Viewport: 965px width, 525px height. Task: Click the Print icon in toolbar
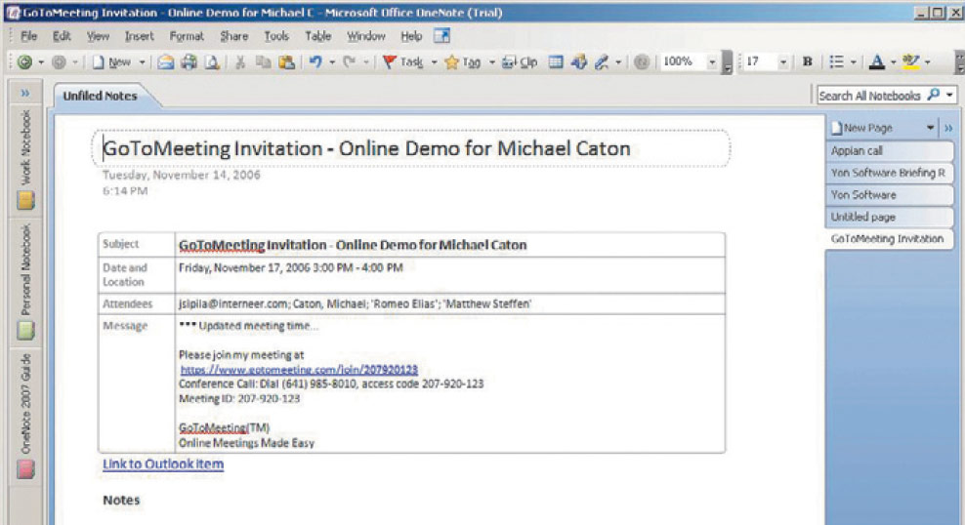click(189, 61)
